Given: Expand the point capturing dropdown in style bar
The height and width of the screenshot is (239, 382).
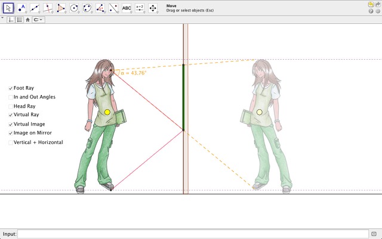Looking at the screenshot, I should tap(39, 19).
